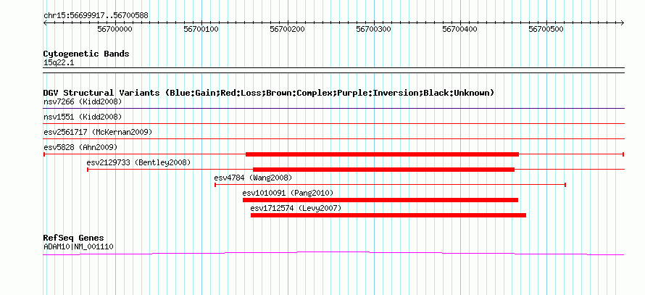Click the 56700000 ruler tick label
The width and height of the screenshot is (645, 295).
(115, 29)
